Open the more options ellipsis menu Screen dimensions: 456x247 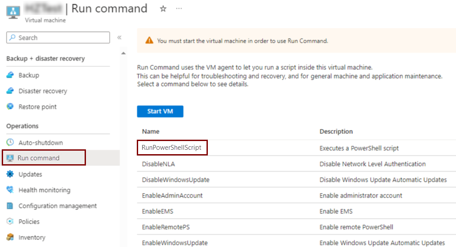pos(179,9)
